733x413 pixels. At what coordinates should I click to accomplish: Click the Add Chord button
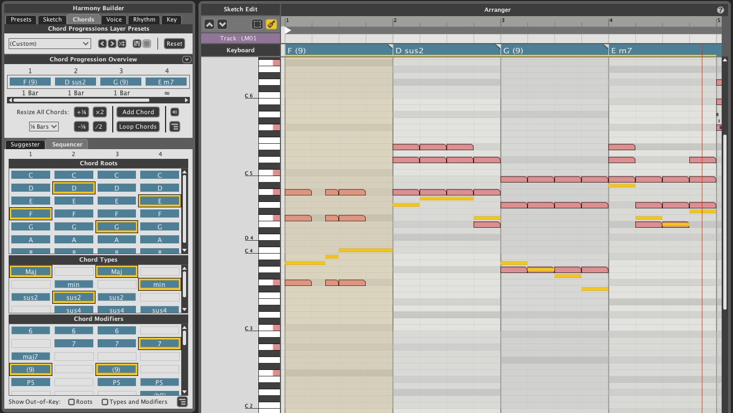click(138, 112)
